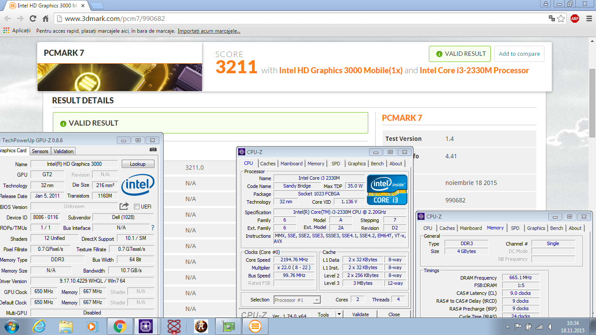Click the Chrome user profile icon
Image resolution: width=596 pixels, height=335 pixels.
click(545, 3)
